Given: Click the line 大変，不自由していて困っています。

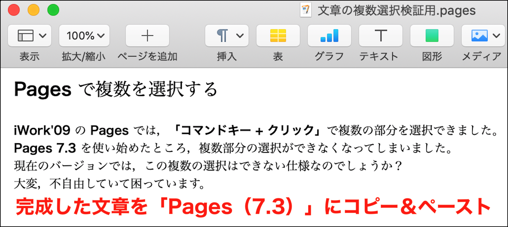Looking at the screenshot, I should pyautogui.click(x=110, y=184).
